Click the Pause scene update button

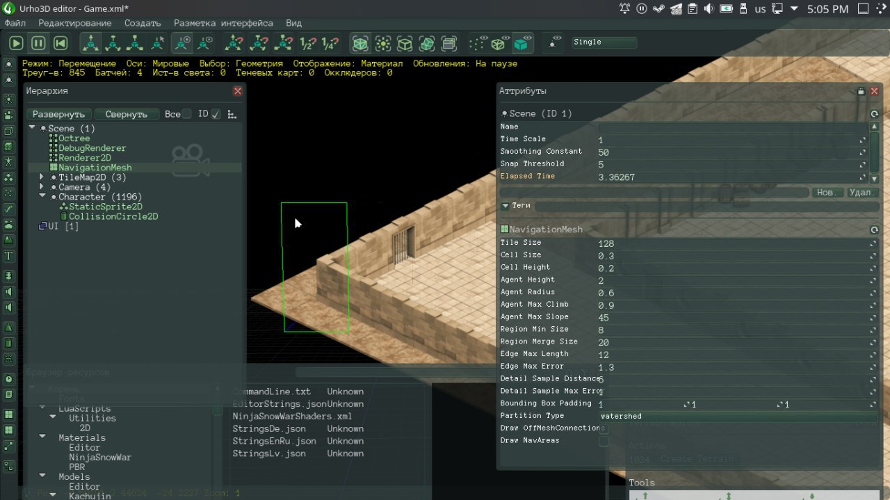coord(38,43)
